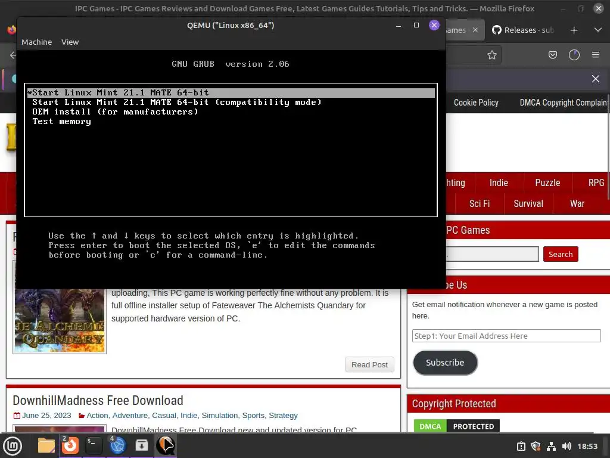Open DMCA Copyright Complaint link
The height and width of the screenshot is (458, 610).
(564, 103)
